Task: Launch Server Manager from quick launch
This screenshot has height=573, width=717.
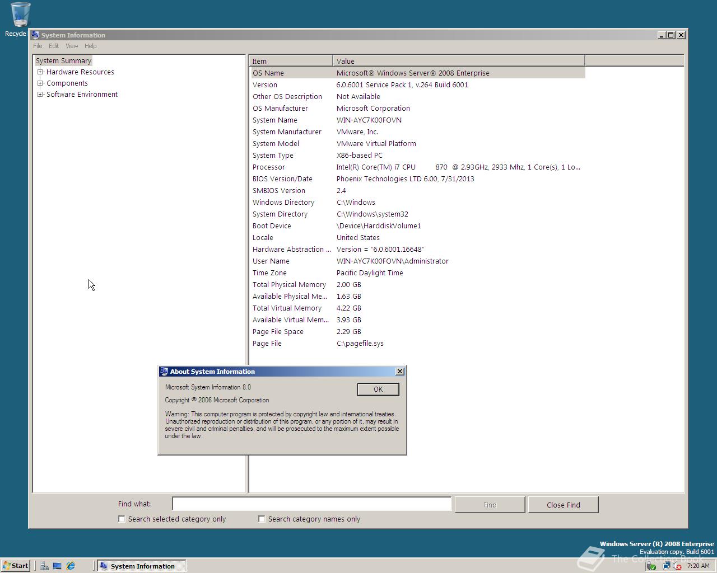Action: (x=44, y=566)
